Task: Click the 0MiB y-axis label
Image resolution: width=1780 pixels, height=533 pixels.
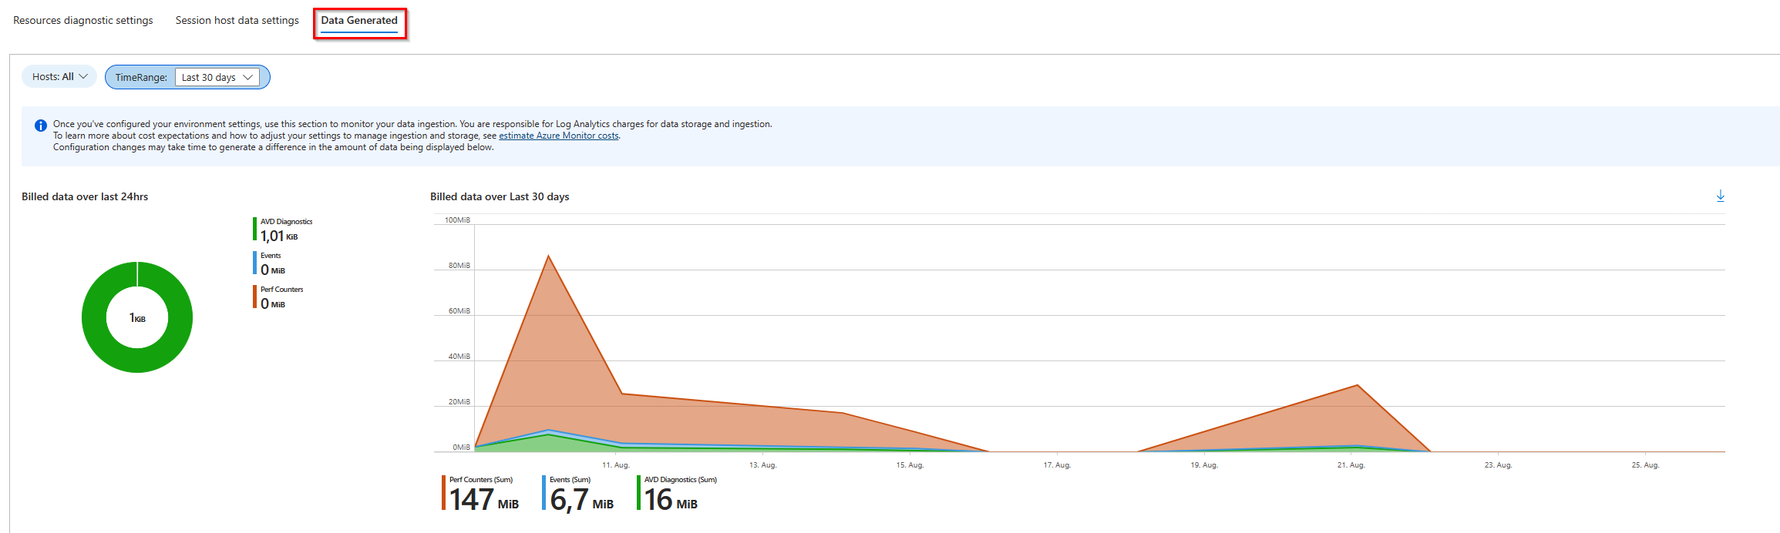Action: tap(461, 448)
